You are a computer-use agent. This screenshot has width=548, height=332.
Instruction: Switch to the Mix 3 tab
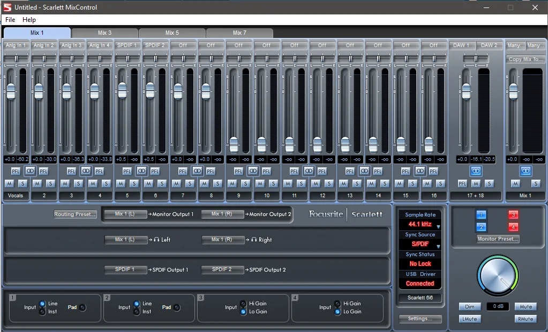click(x=104, y=33)
